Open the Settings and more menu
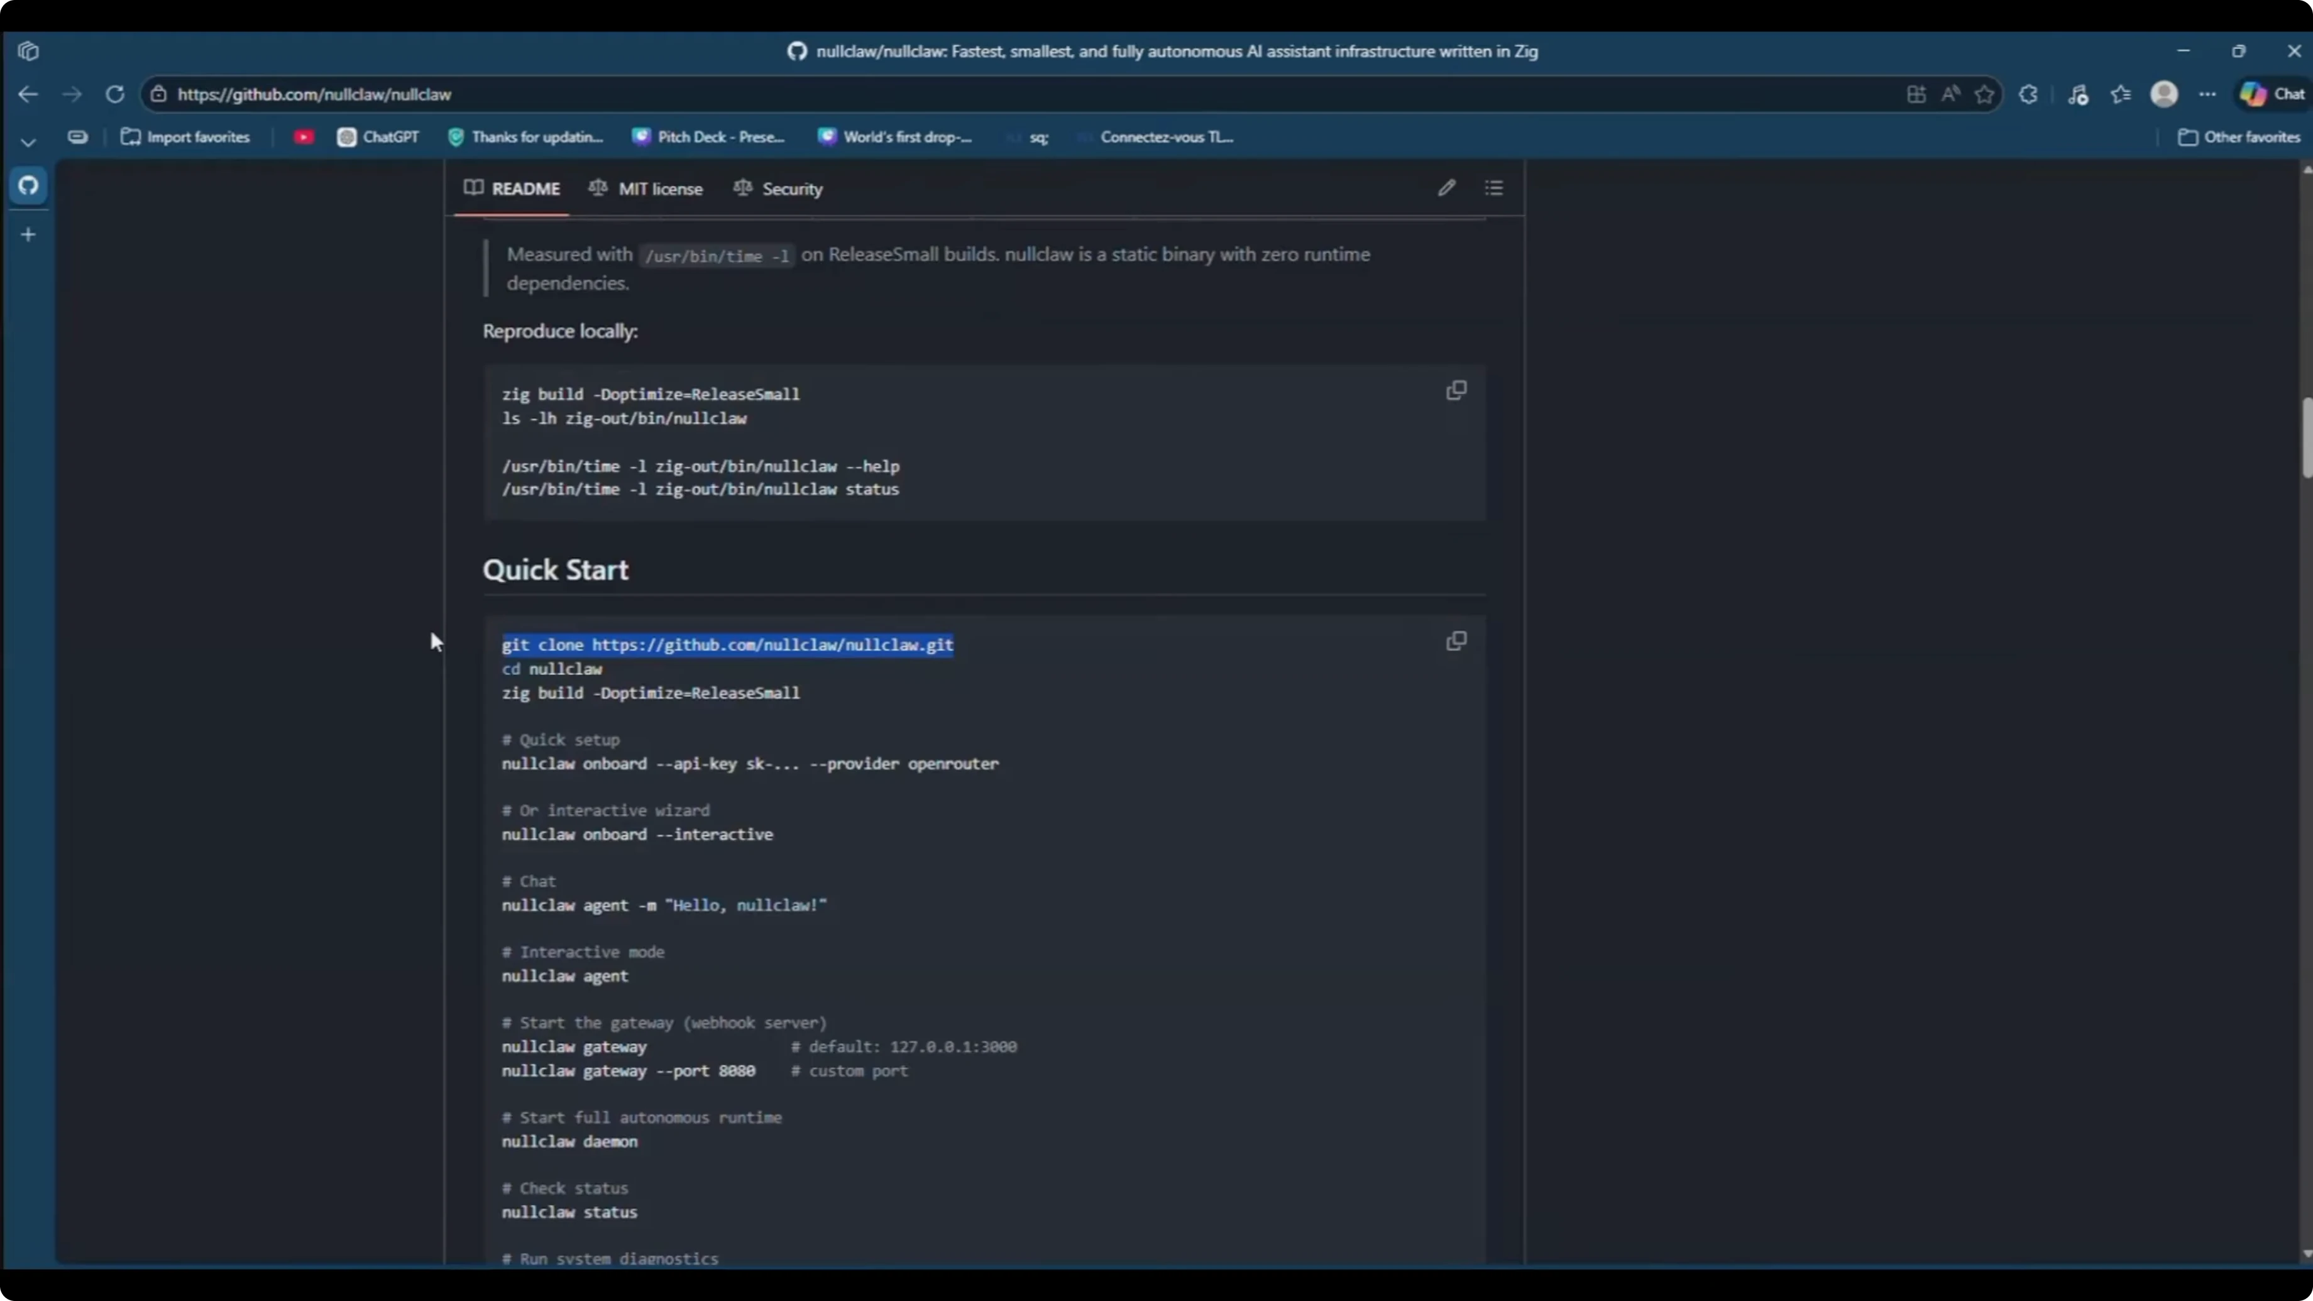This screenshot has width=2313, height=1301. (x=2208, y=94)
